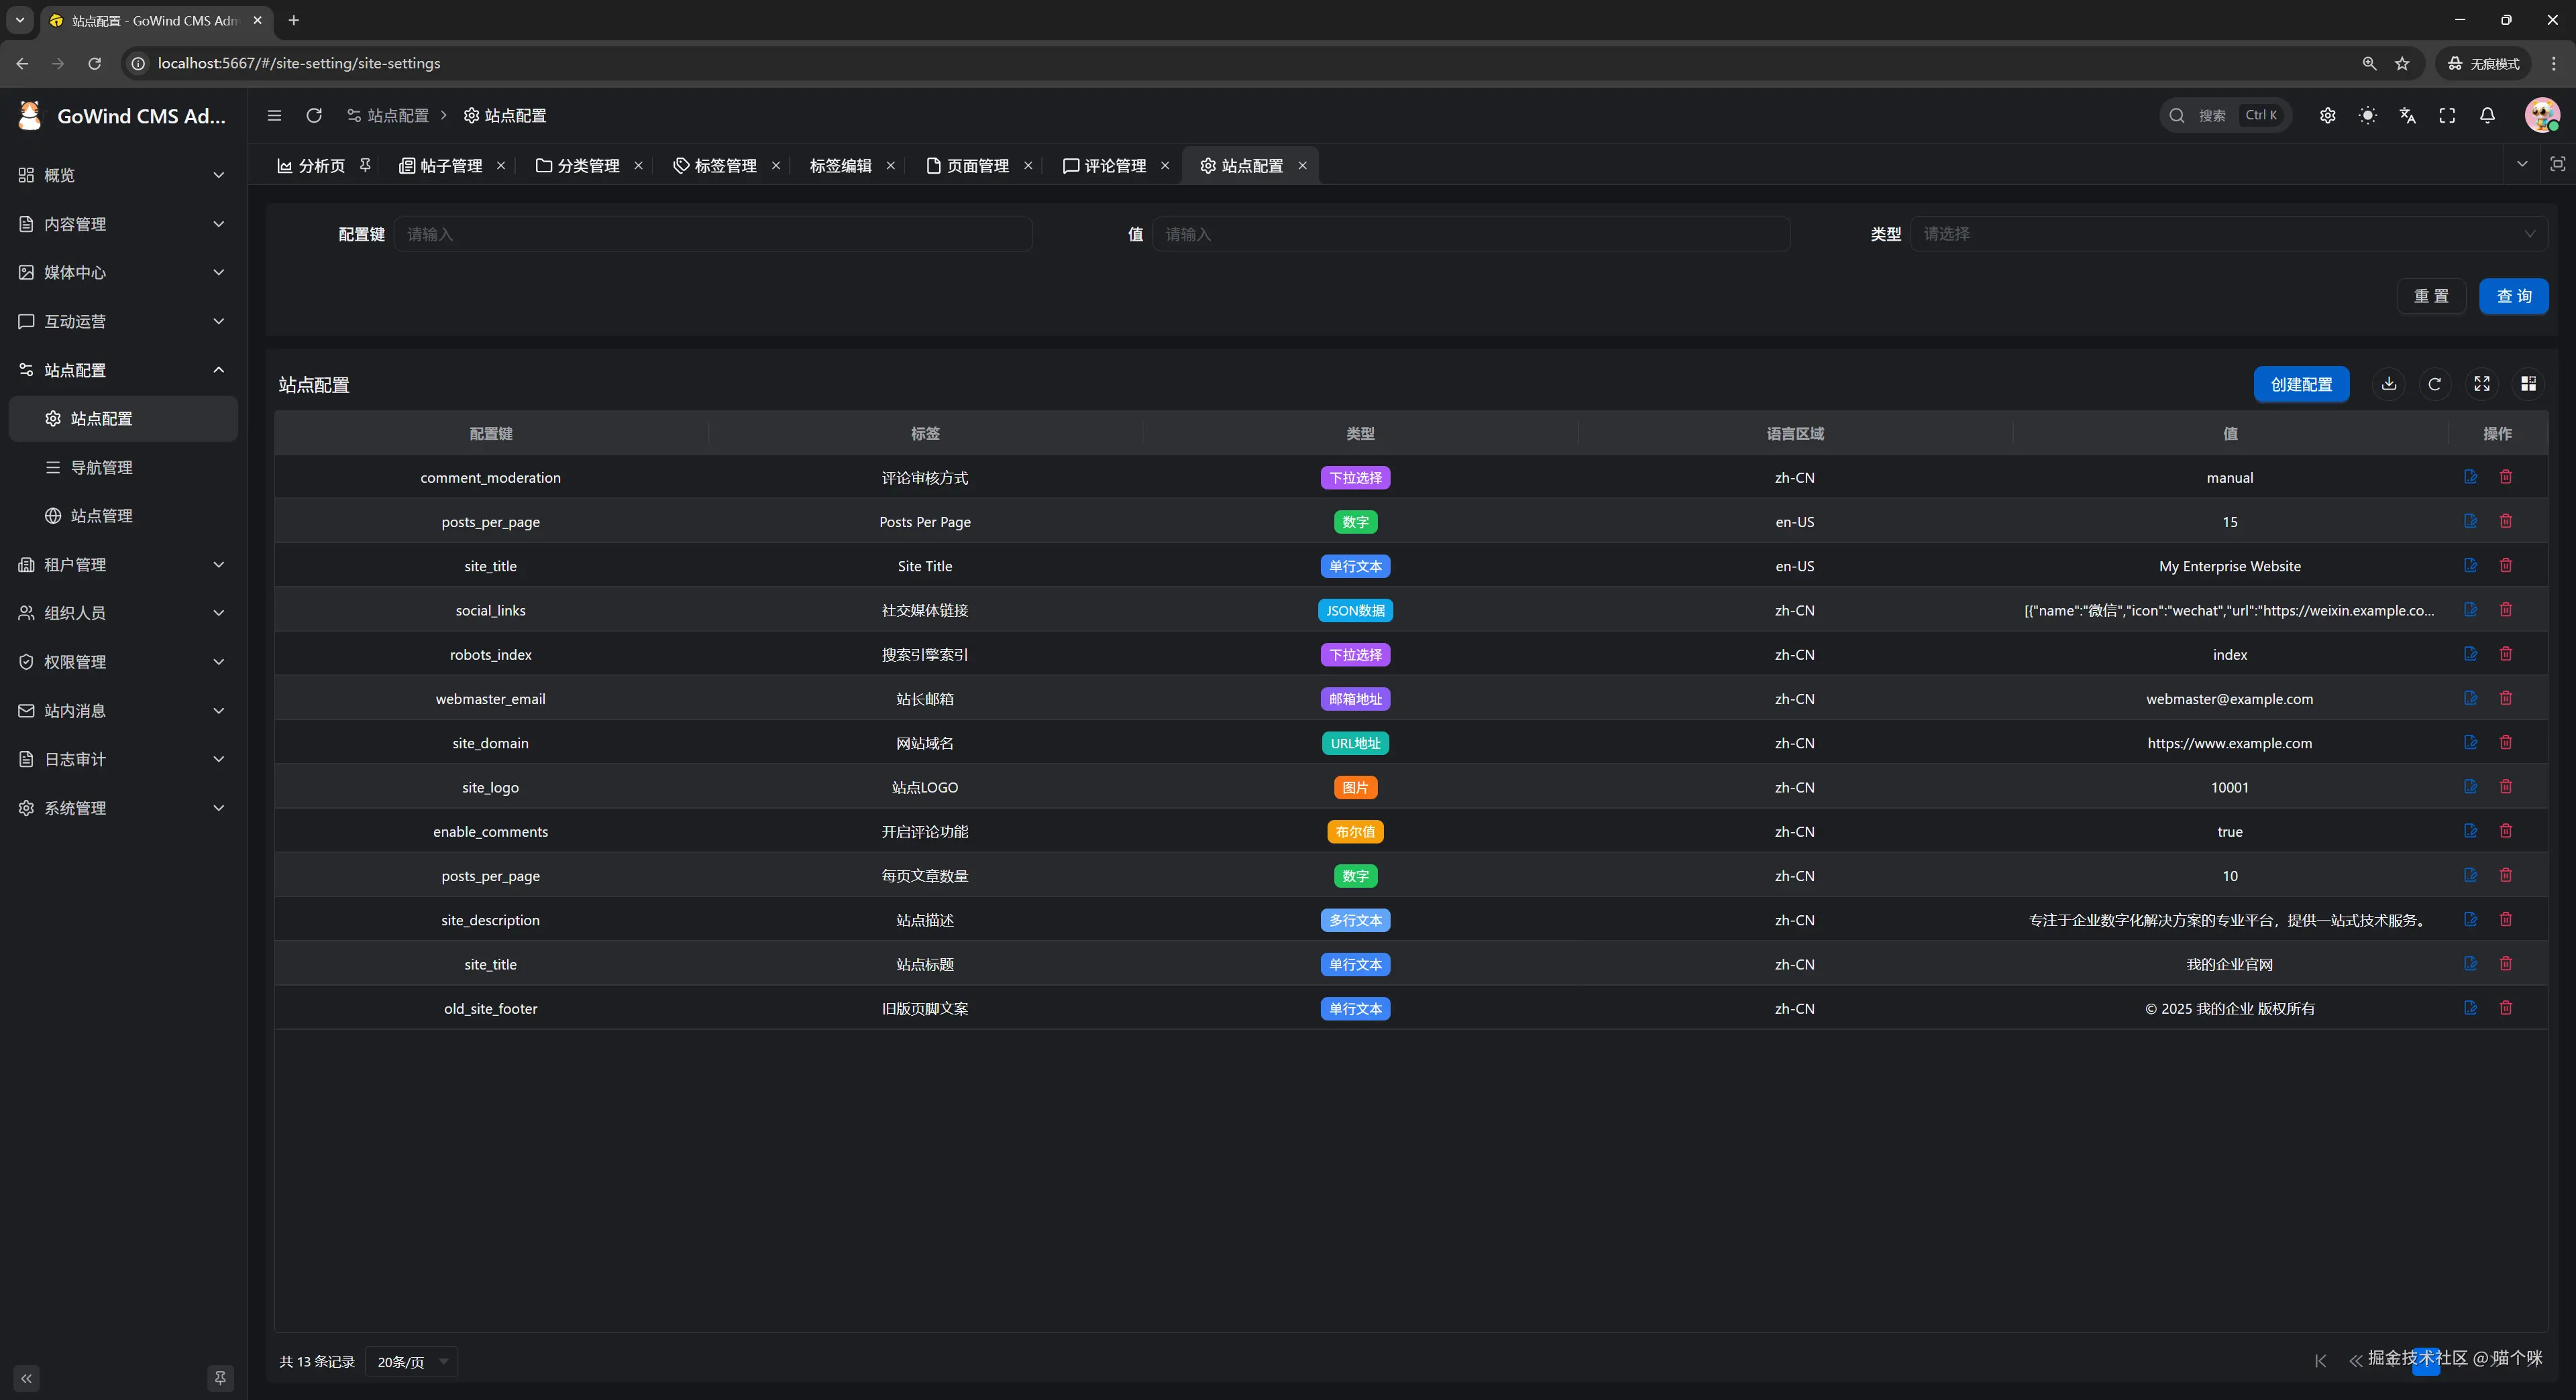Expand the 内容管理 sidebar menu
Image resolution: width=2576 pixels, height=1400 pixels.
coord(122,224)
